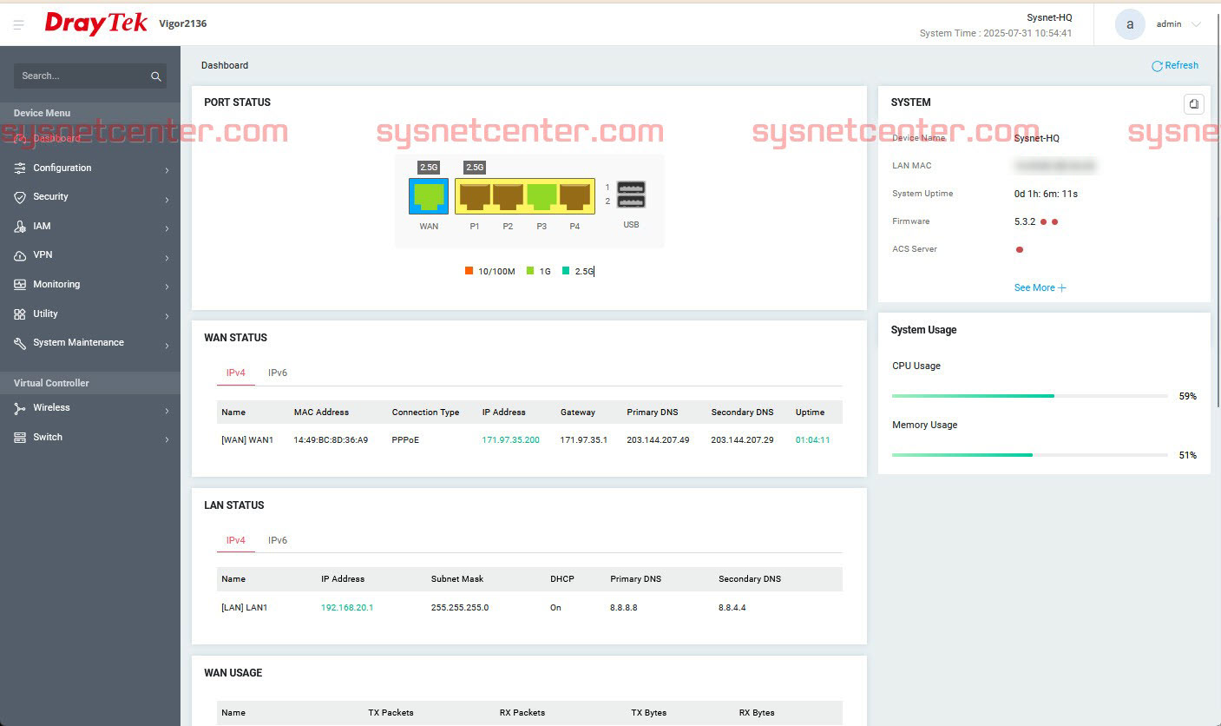Click the ACS Server red status dot
Image resolution: width=1221 pixels, height=726 pixels.
1020,250
